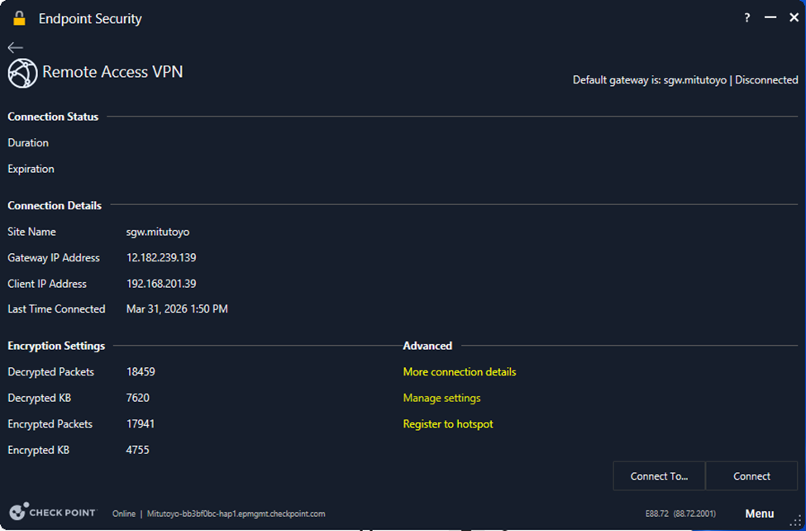The image size is (806, 531).
Task: Click the E88.72 version number text
Action: tap(658, 514)
